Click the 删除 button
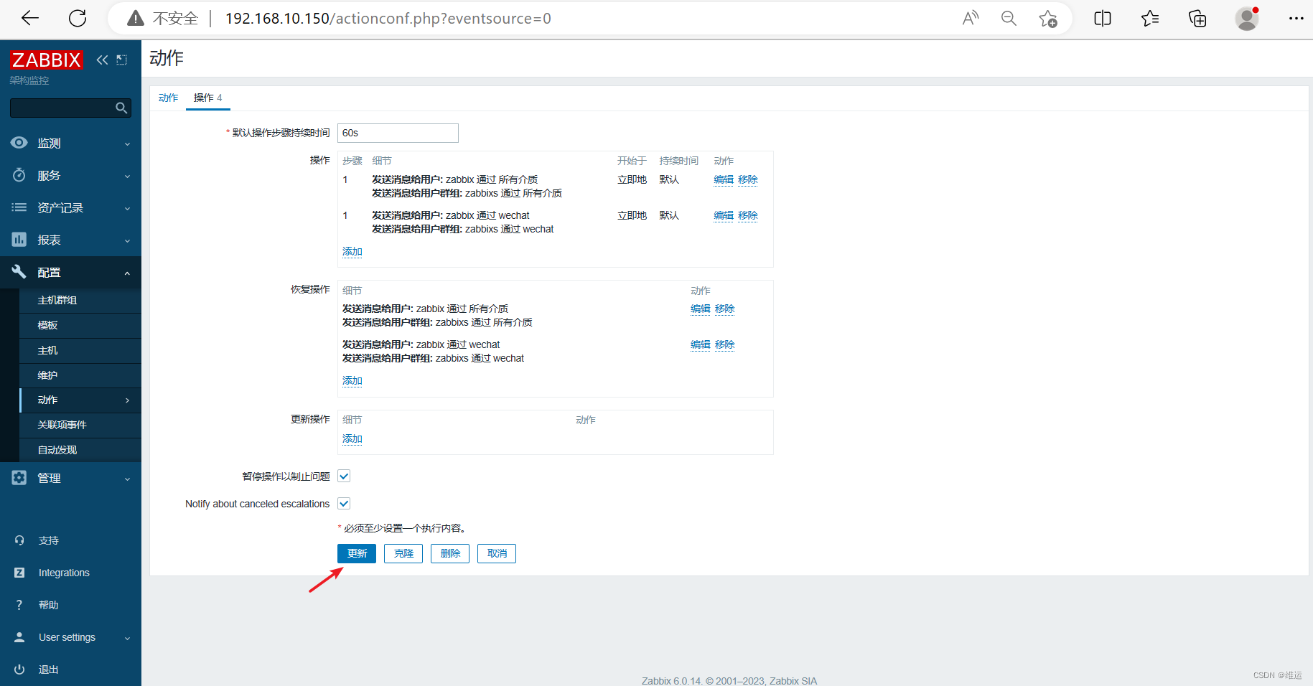This screenshot has height=686, width=1313. tap(450, 553)
